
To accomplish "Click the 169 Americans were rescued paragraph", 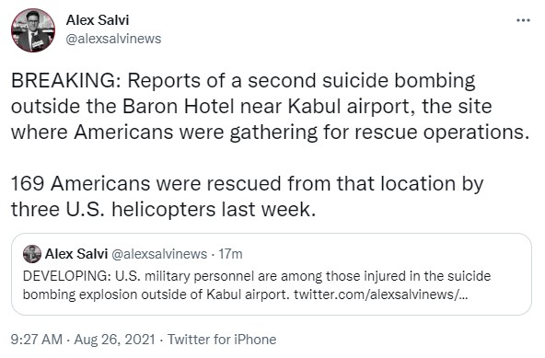I will click(x=247, y=196).
